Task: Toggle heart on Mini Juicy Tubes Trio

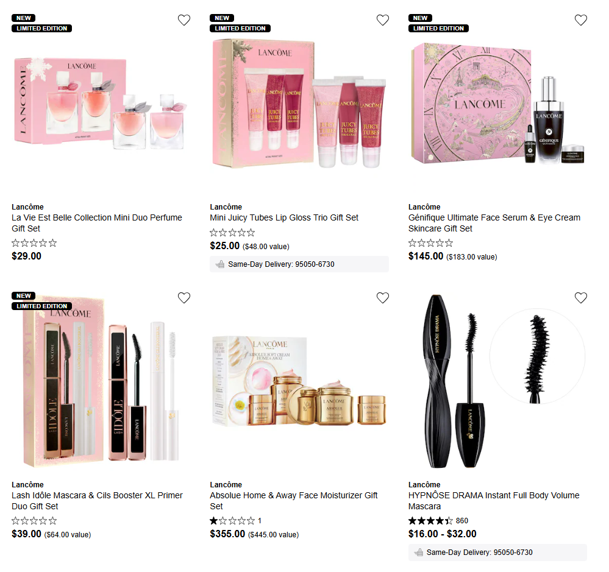Action: 383,19
